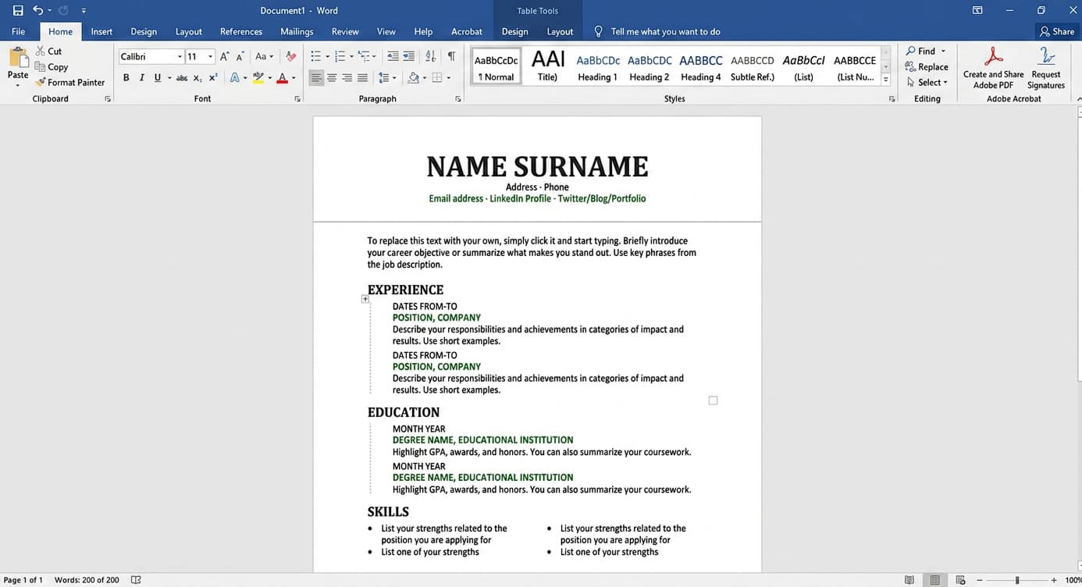Viewport: 1082px width, 587px height.
Task: Open the Acrobat tab
Action: (467, 31)
